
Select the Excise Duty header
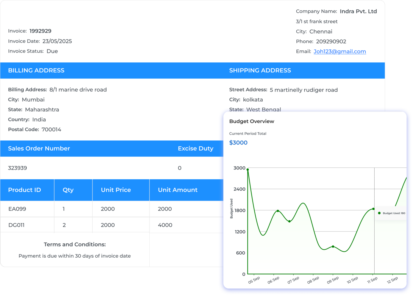click(x=195, y=149)
